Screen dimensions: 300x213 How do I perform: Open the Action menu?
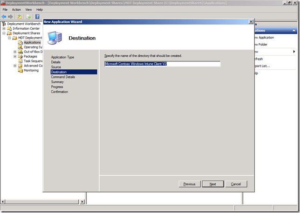pyautogui.click(x=16, y=10)
